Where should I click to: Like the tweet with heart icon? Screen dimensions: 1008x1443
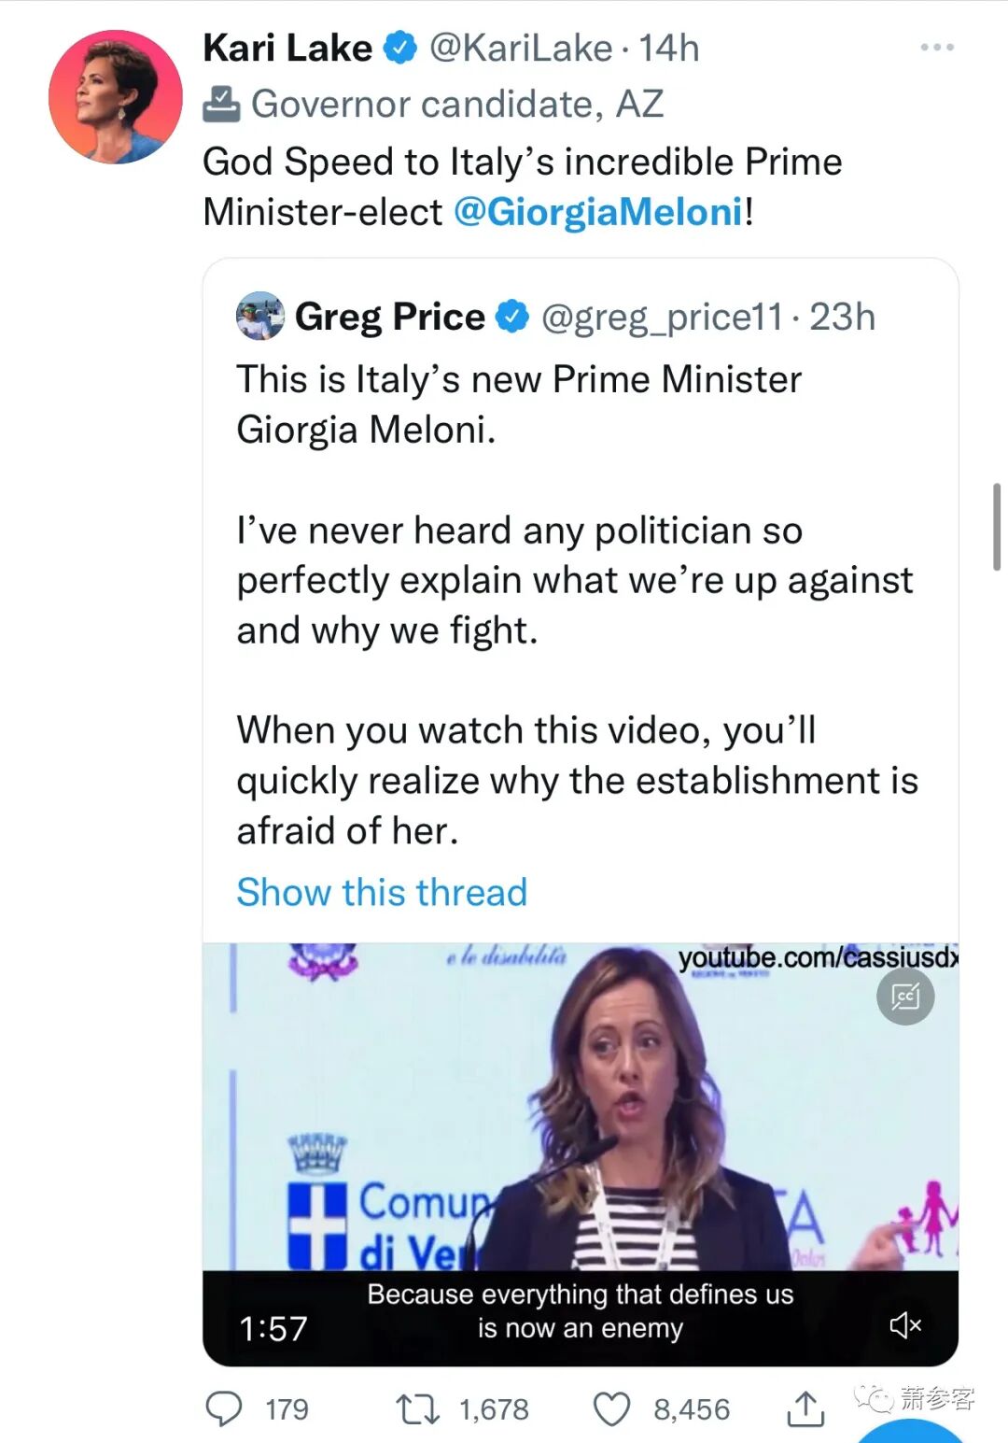[612, 1408]
